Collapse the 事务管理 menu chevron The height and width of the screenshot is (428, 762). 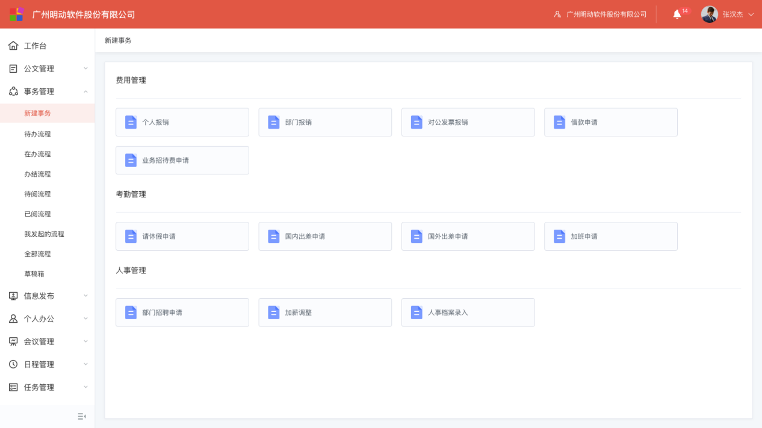[85, 91]
